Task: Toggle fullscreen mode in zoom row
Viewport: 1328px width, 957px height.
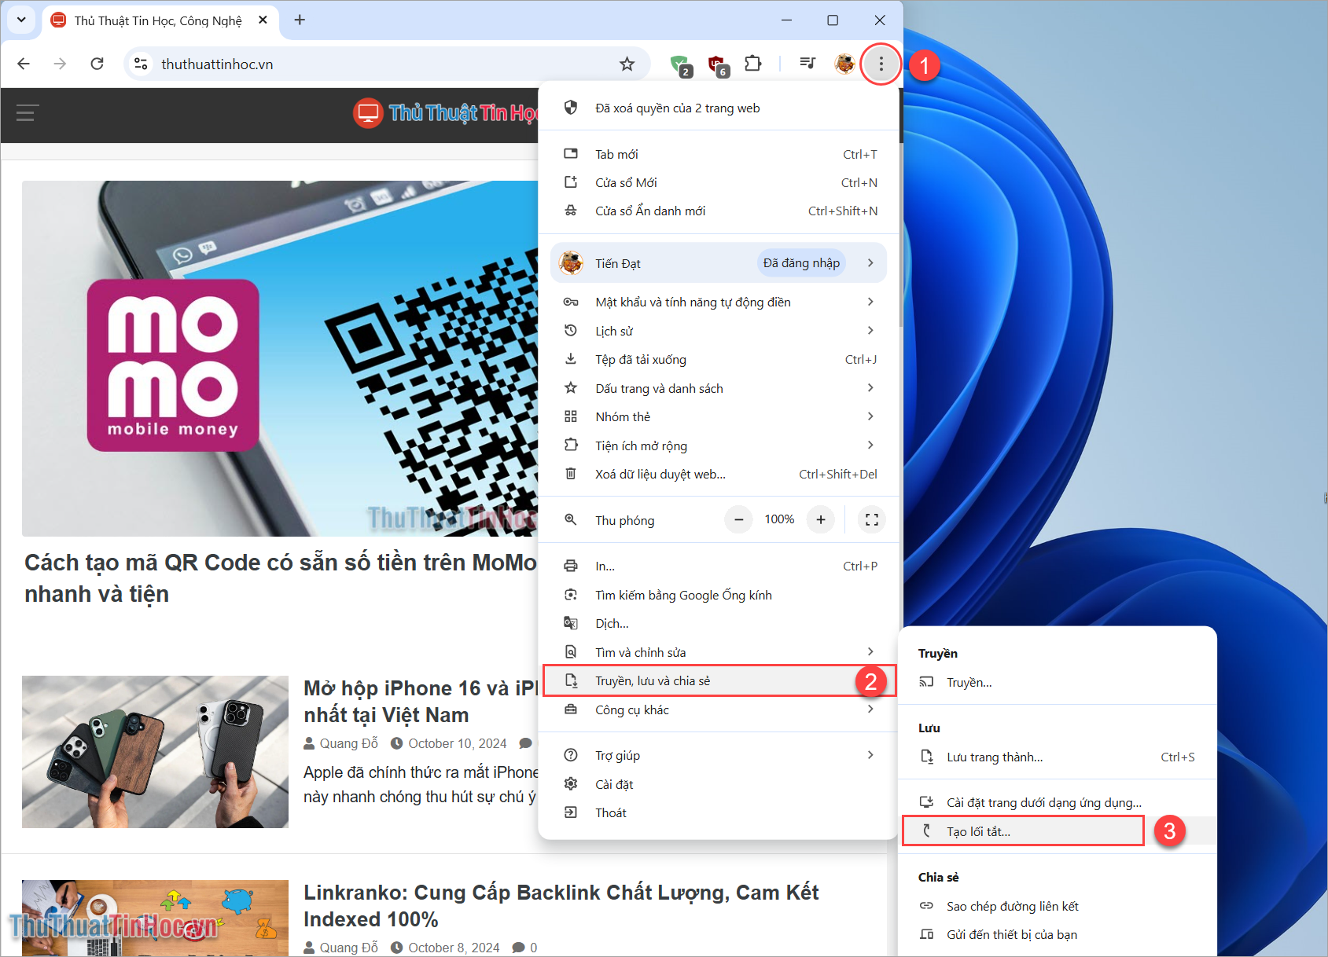Action: [x=871, y=519]
